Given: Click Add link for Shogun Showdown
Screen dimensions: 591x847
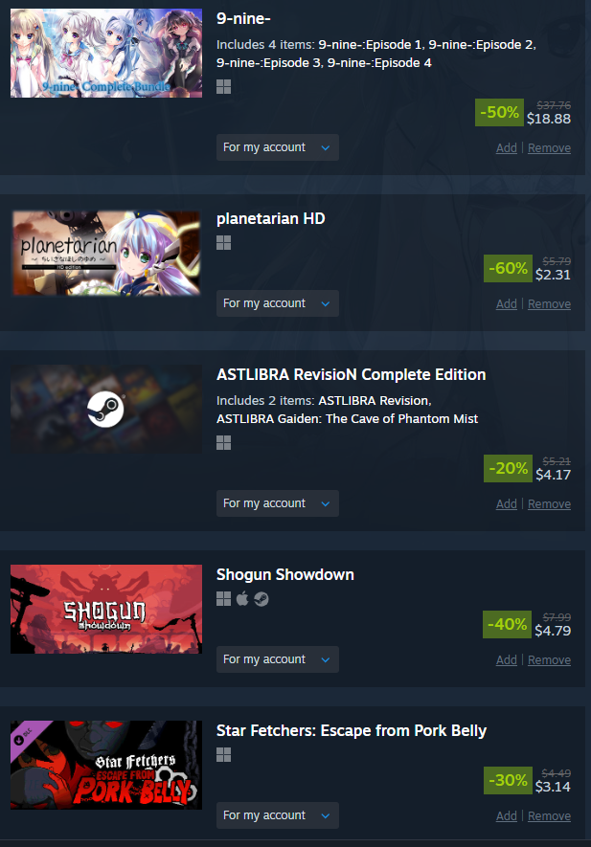Looking at the screenshot, I should click(507, 660).
